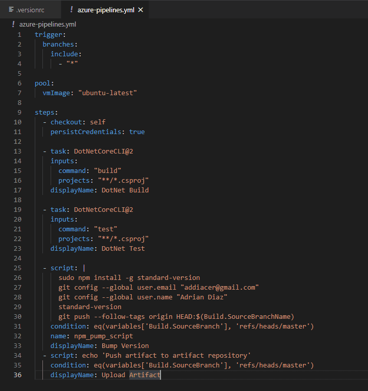The height and width of the screenshot is (391, 368).
Task: Click line number 25 beside script
Action: click(17, 268)
